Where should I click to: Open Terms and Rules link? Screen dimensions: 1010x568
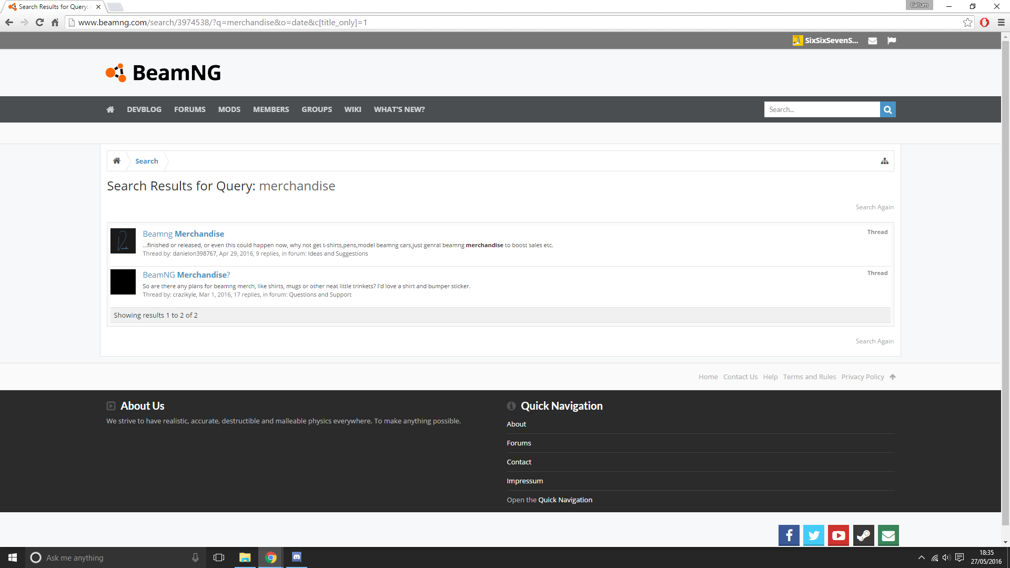tap(809, 377)
